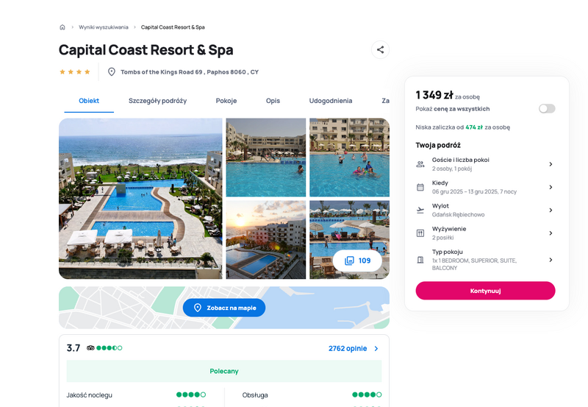Open the photo gallery showing 109 images

(357, 261)
